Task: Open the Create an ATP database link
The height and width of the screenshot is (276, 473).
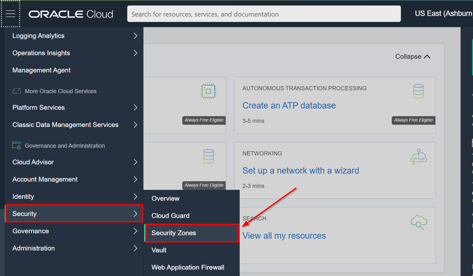Action: click(289, 106)
